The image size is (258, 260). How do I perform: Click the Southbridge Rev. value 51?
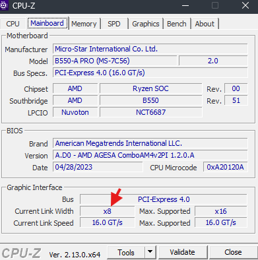click(236, 100)
